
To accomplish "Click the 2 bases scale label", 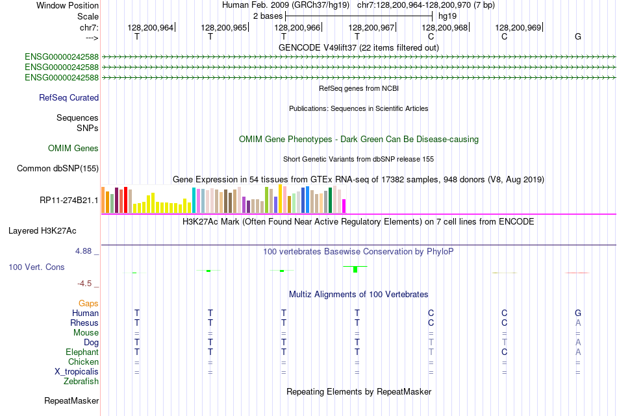I will (268, 16).
